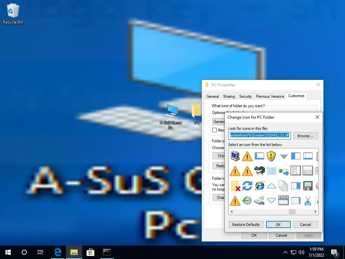This screenshot has height=259, width=345.
Task: Select the gray contact card panel icon
Action: (308, 171)
